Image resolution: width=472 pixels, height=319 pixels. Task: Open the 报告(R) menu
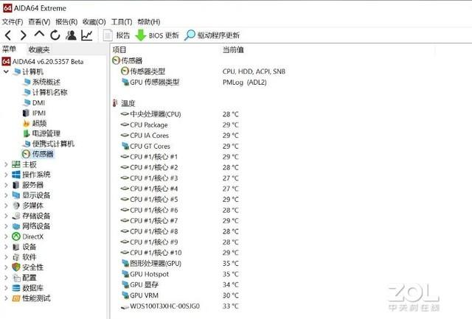66,22
